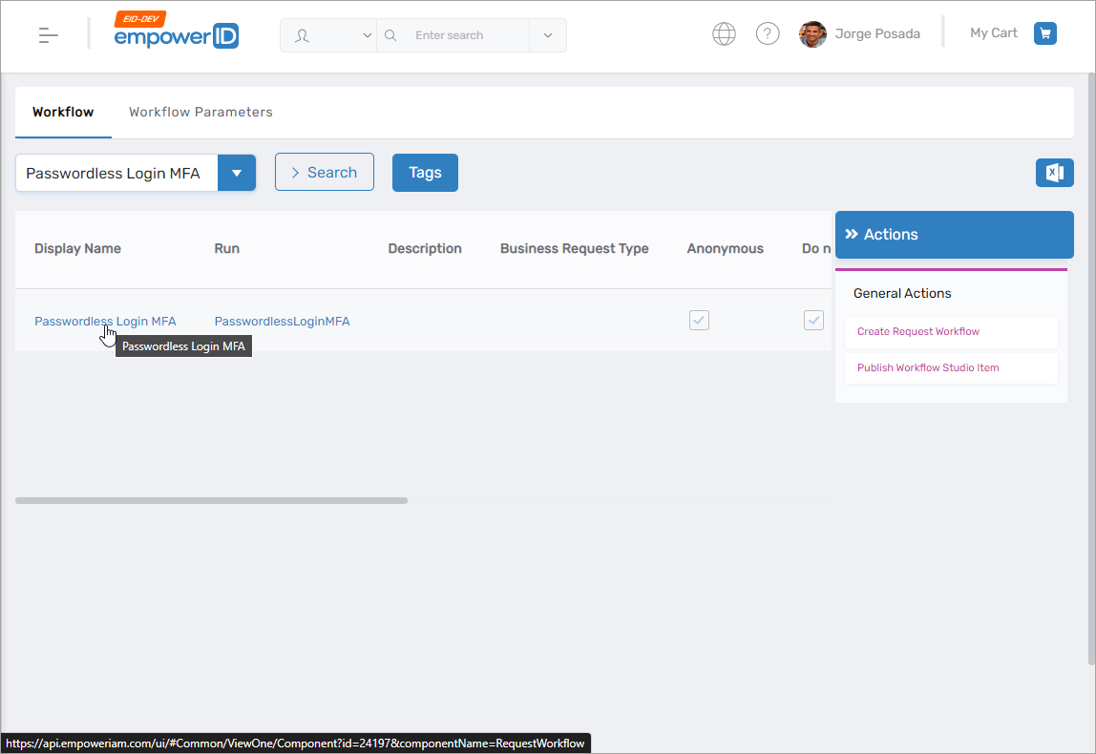Switch to the Workflow Parameters tab
Screen dimensions: 1096x754
200,112
